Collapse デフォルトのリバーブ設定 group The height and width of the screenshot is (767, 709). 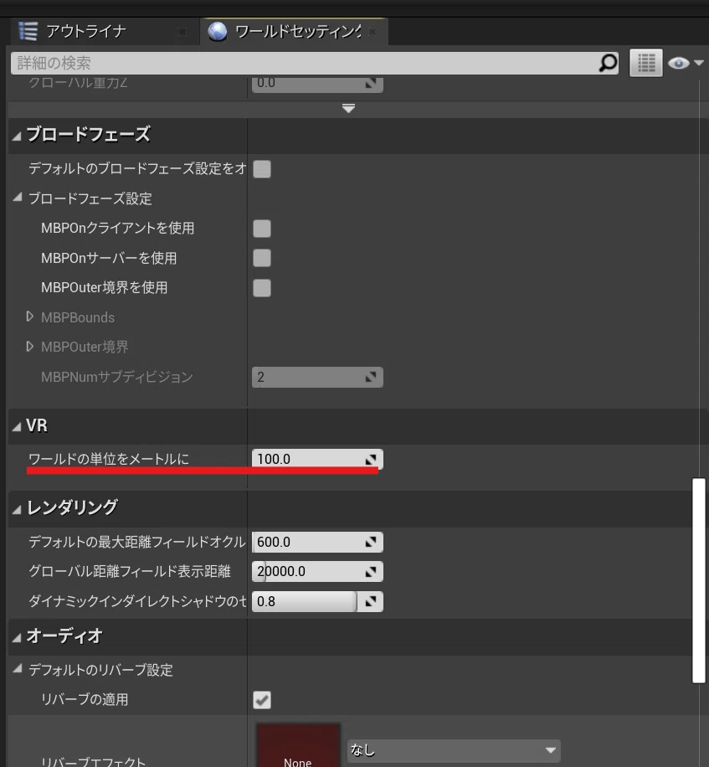coord(18,669)
